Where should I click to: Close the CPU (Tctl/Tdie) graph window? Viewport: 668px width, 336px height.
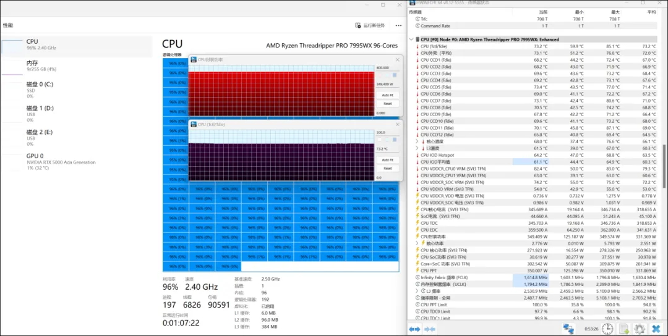click(398, 124)
